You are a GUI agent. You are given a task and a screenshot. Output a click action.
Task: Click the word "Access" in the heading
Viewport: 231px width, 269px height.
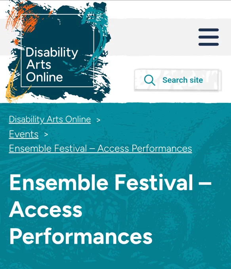pos(46,210)
